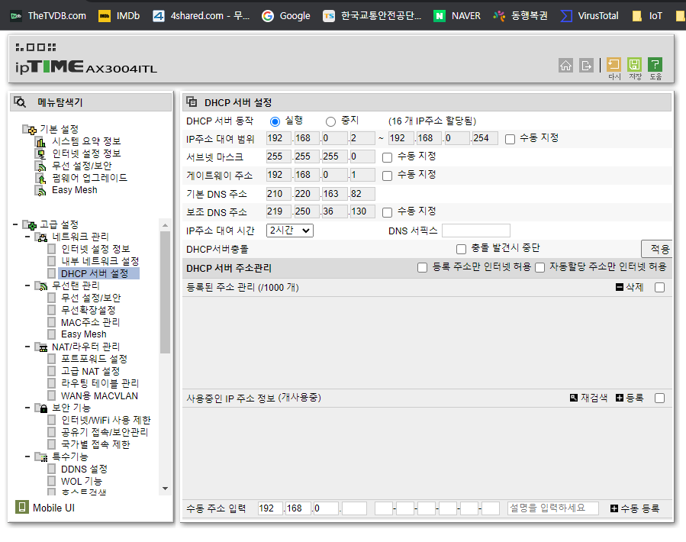The width and height of the screenshot is (686, 542).
Task: Select the 중지 radio button
Action: (x=330, y=121)
